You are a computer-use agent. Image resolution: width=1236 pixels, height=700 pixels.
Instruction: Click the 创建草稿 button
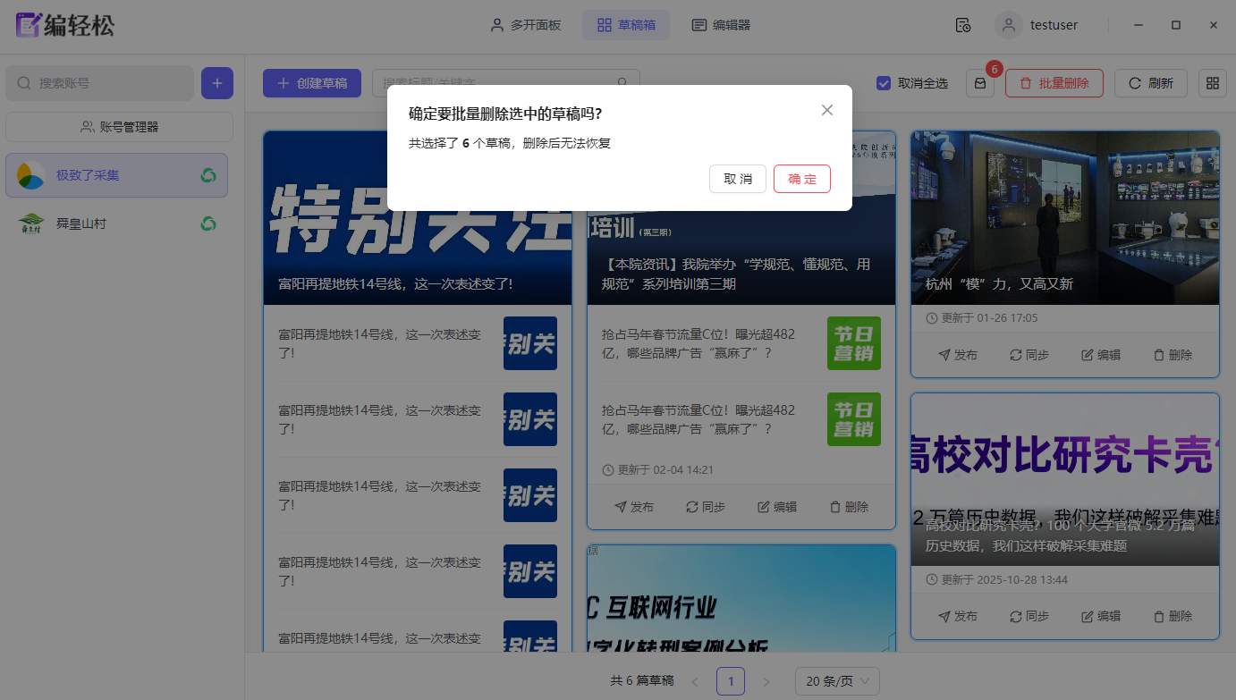click(311, 83)
